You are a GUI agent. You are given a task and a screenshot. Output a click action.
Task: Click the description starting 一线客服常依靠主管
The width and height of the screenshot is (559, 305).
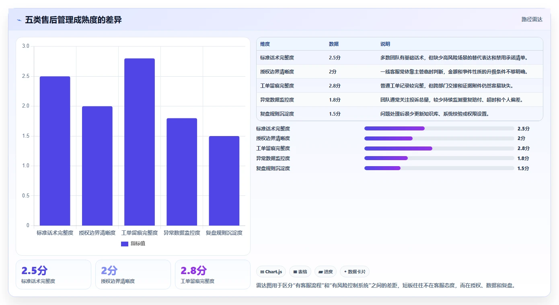454,72
